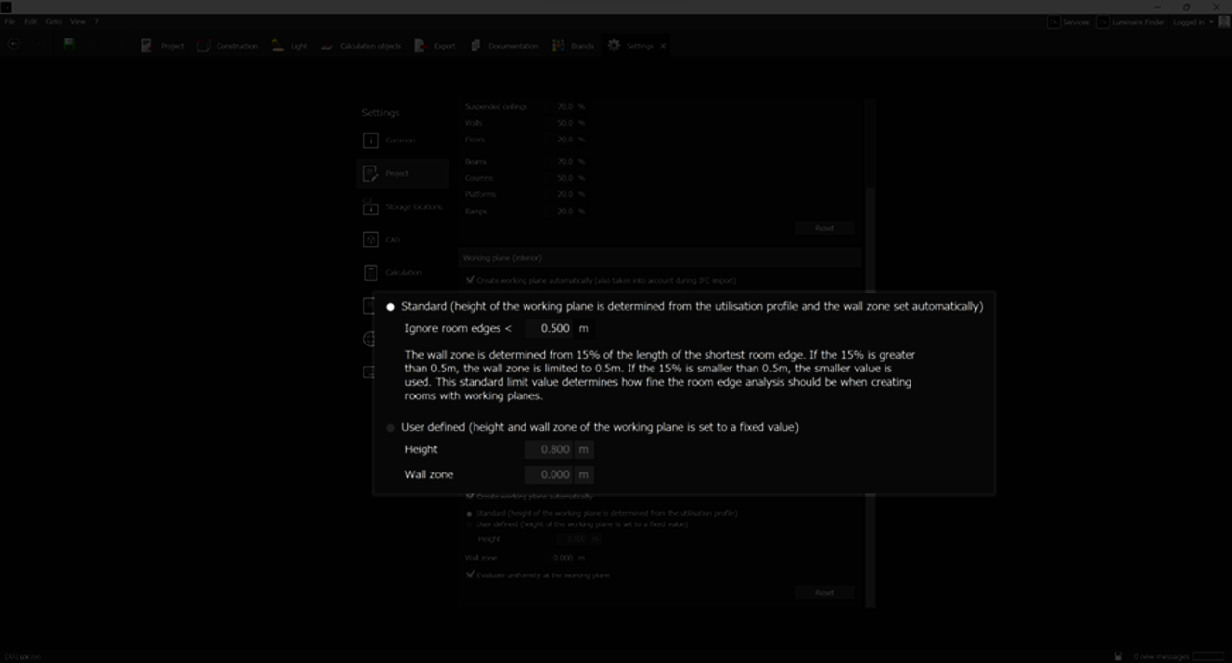
Task: Open CAD settings icon in sidebar
Action: (371, 240)
